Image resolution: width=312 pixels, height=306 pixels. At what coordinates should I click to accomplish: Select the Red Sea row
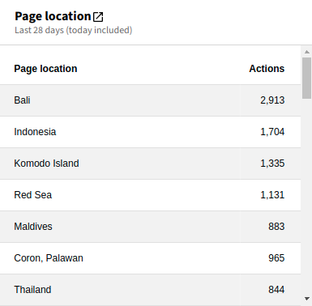point(150,195)
